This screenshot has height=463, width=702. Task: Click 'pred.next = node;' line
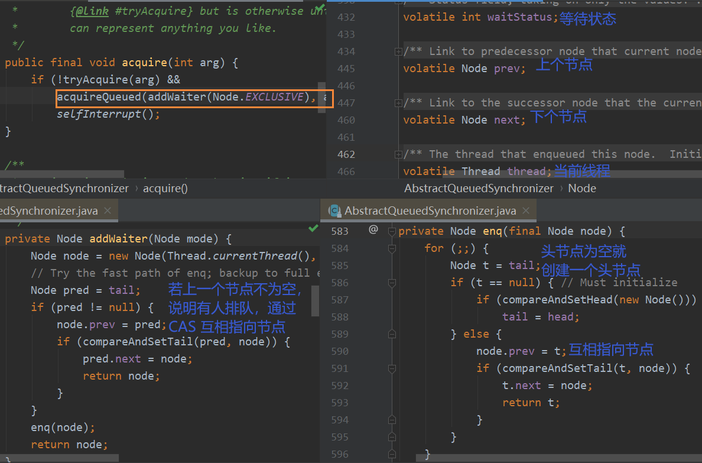pyautogui.click(x=138, y=359)
